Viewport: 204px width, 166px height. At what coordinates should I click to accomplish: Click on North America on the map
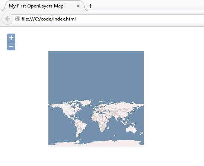[68, 110]
